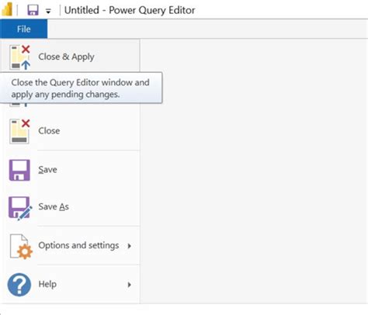Choose the Close & Apply menu label
This screenshot has width=368, height=315.
point(66,57)
